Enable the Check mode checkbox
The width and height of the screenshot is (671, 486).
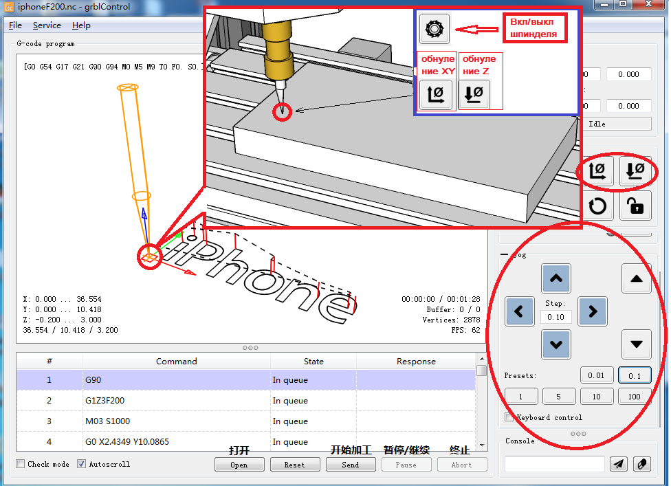click(20, 464)
